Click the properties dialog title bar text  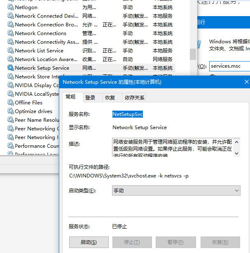(x=112, y=82)
